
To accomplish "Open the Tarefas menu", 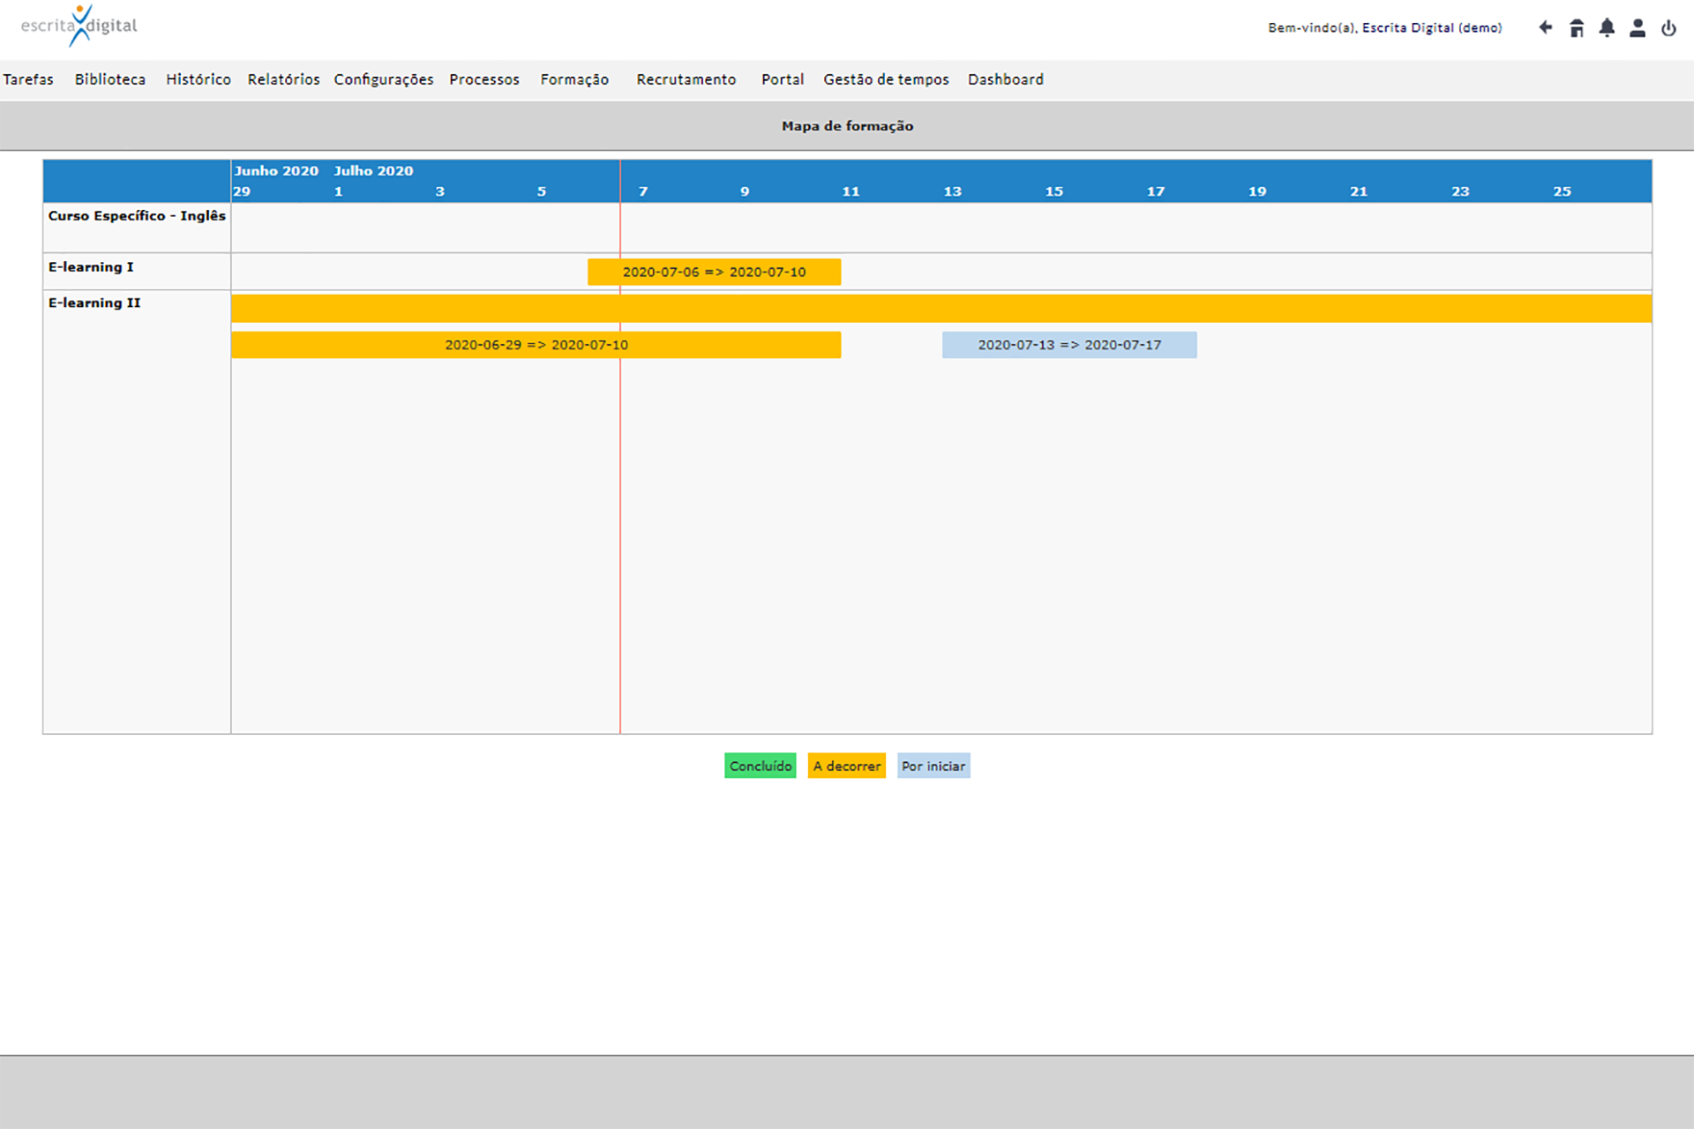I will (28, 79).
